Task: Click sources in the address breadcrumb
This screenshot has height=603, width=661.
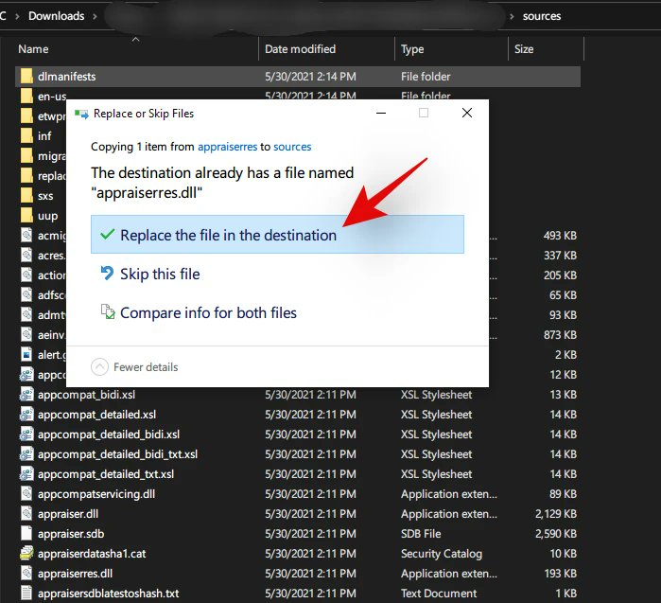Action: click(x=542, y=16)
